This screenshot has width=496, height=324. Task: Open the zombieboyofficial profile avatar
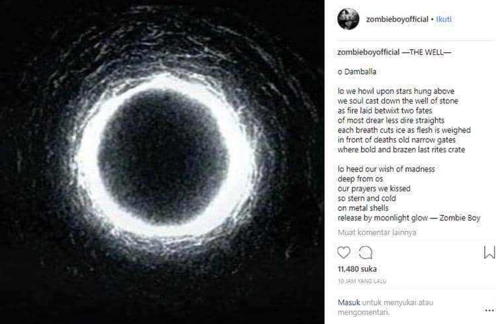click(348, 19)
